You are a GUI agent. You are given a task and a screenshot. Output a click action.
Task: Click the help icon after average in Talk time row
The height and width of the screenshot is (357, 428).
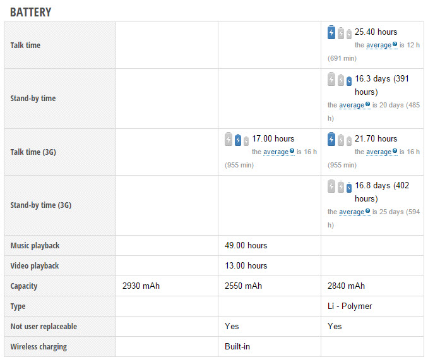point(395,44)
